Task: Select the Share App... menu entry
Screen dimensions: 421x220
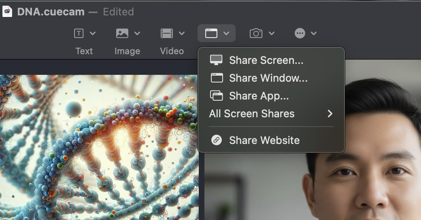Action: coord(271,96)
